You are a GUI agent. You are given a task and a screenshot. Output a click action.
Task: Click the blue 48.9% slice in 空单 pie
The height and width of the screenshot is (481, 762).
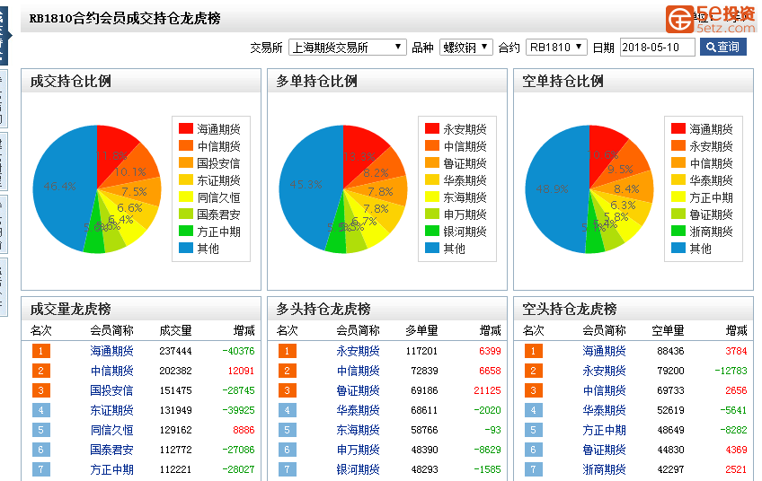554,189
